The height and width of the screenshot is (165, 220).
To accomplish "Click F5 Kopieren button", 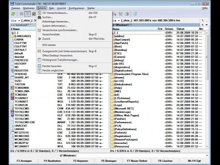I will click(x=81, y=161).
